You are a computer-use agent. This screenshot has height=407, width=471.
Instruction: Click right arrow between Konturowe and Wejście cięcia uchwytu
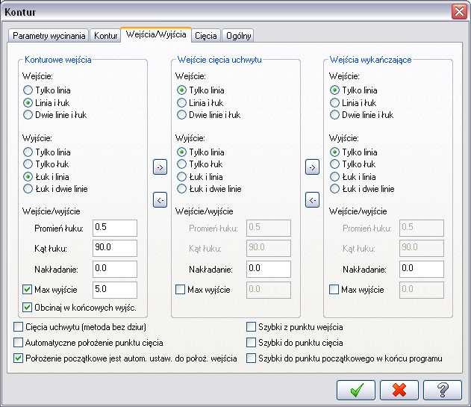point(160,167)
